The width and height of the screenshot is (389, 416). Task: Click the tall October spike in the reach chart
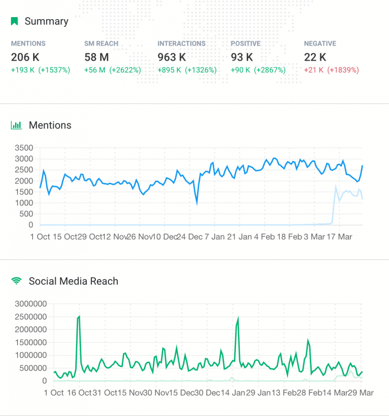click(x=79, y=317)
